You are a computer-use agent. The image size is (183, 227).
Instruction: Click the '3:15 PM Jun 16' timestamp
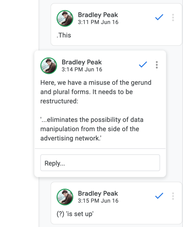[x=98, y=201]
